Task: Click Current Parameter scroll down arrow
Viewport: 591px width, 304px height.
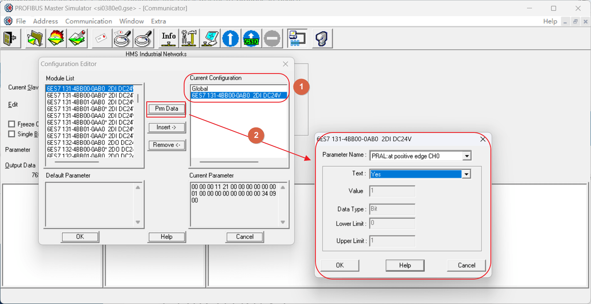Action: pos(283,222)
